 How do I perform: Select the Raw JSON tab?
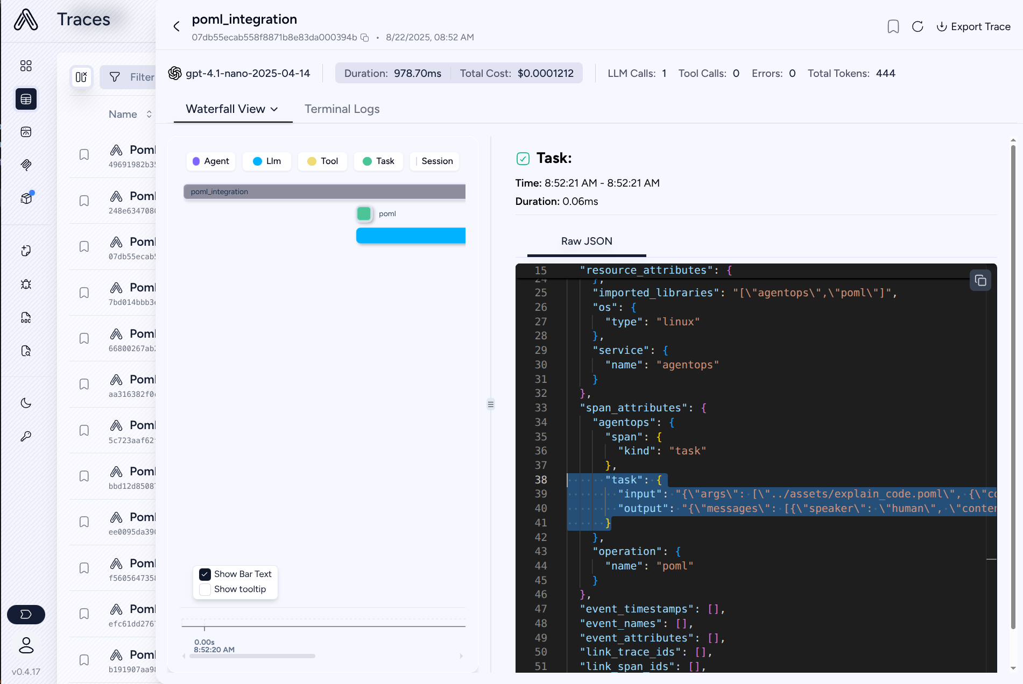pyautogui.click(x=587, y=241)
